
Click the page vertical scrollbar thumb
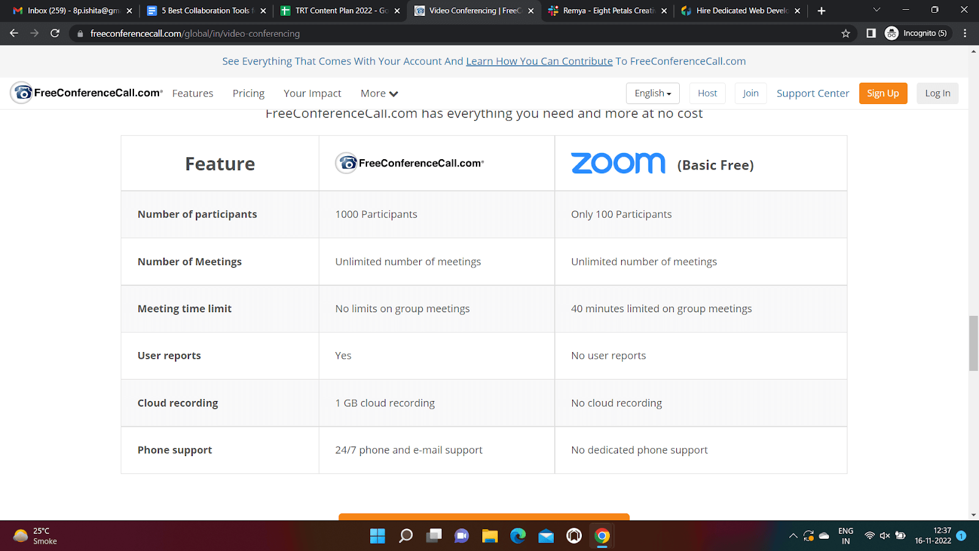point(973,343)
